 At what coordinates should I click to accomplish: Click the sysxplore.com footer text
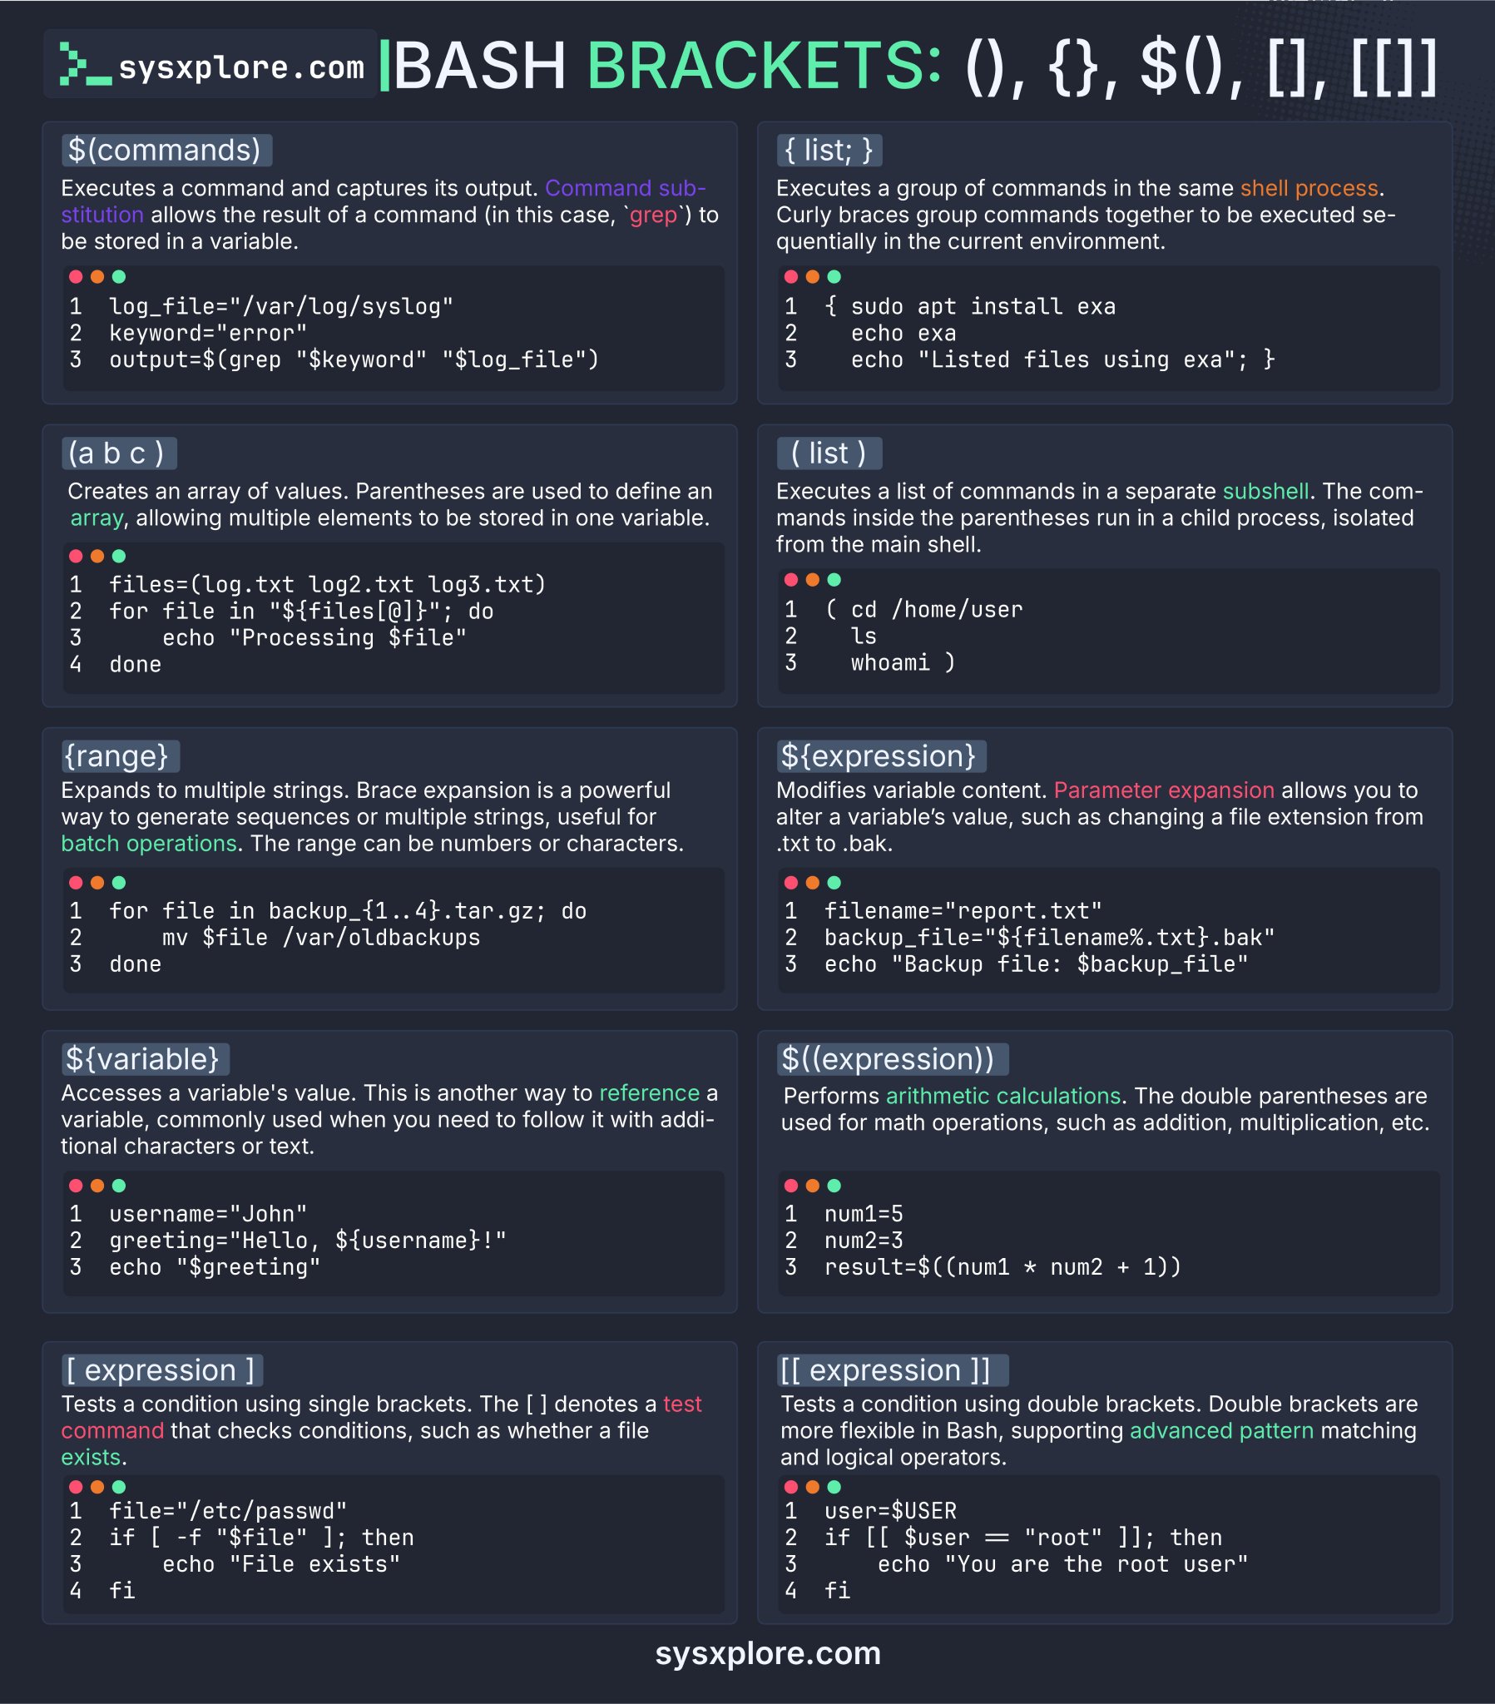[x=768, y=1654]
